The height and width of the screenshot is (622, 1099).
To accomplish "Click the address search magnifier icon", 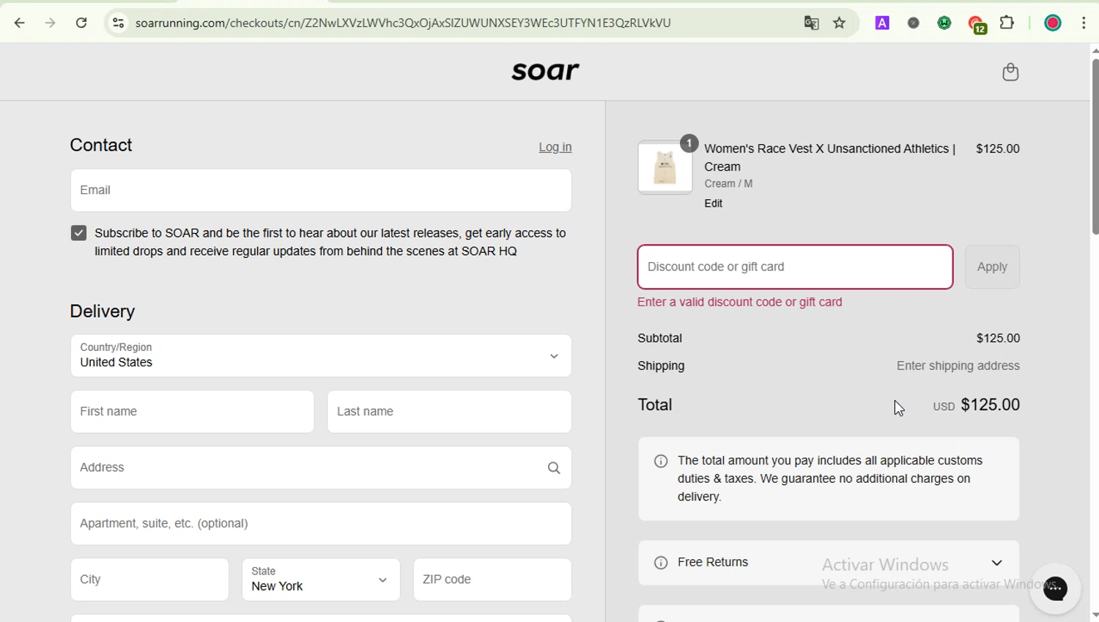I will coord(554,467).
